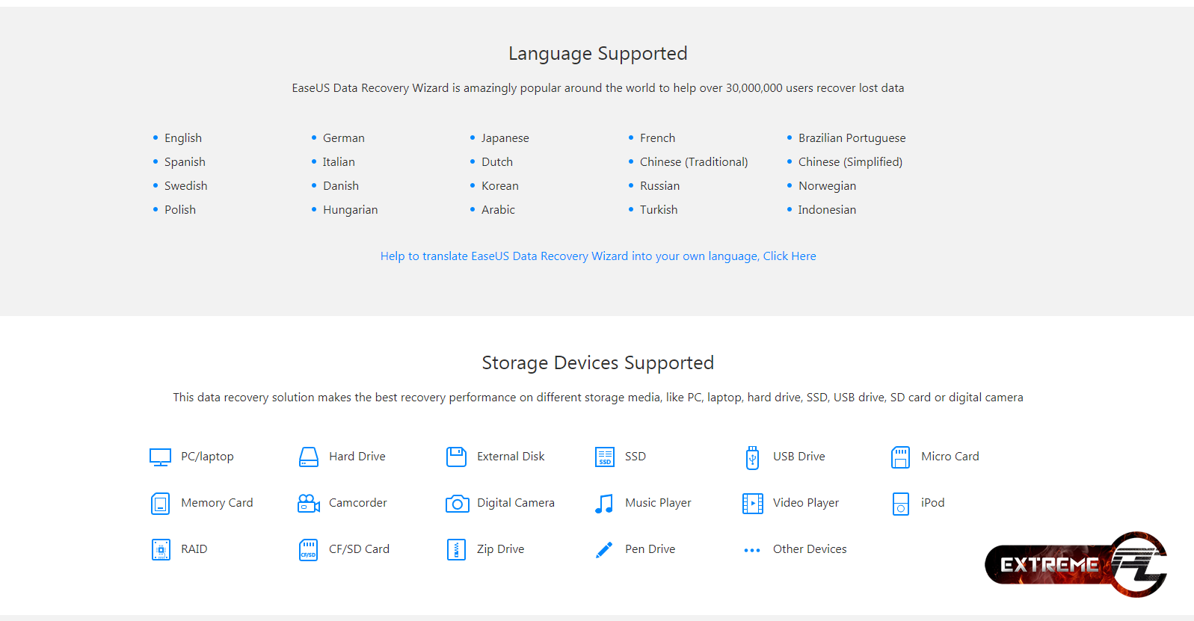The image size is (1194, 621).
Task: Click the 'Turkish' language entry
Action: pyautogui.click(x=659, y=210)
